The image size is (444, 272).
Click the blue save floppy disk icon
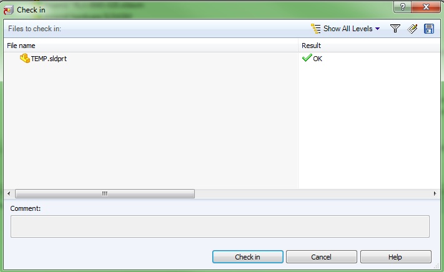click(429, 29)
